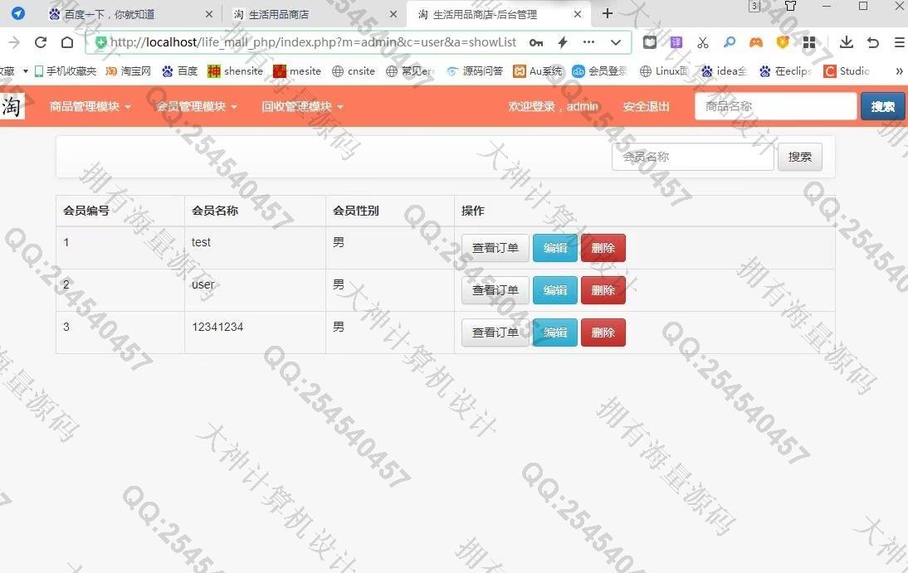
Task: Edit member 12341234
Action: click(554, 333)
